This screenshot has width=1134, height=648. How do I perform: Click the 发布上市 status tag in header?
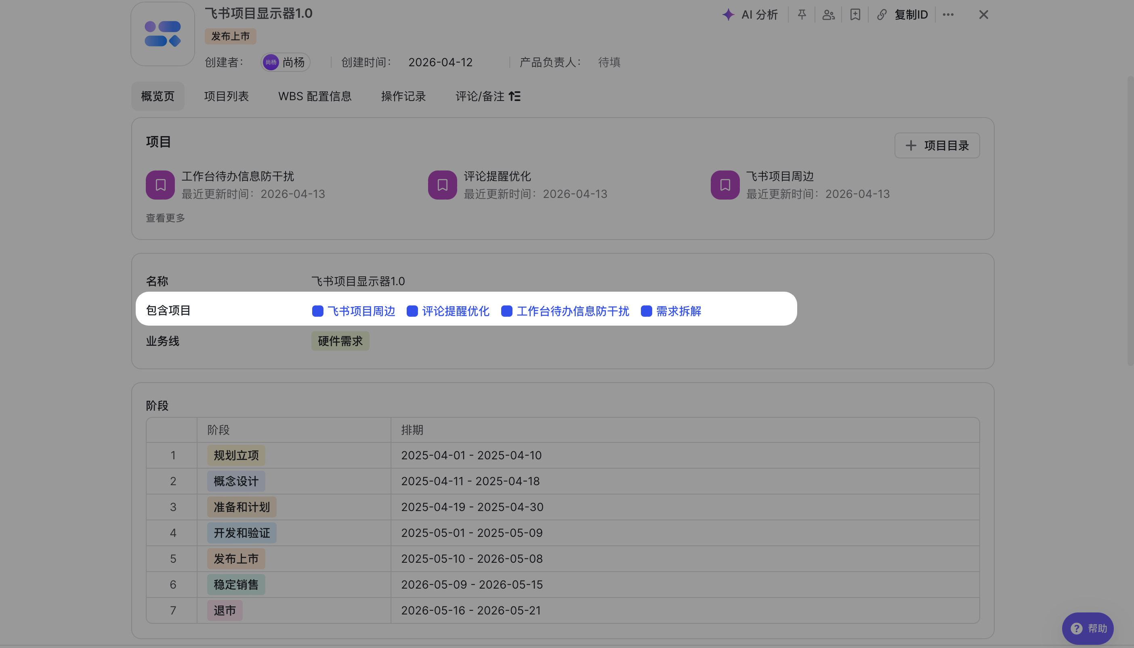tap(231, 36)
